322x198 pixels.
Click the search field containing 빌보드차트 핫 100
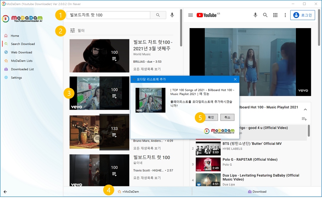[x=108, y=15]
